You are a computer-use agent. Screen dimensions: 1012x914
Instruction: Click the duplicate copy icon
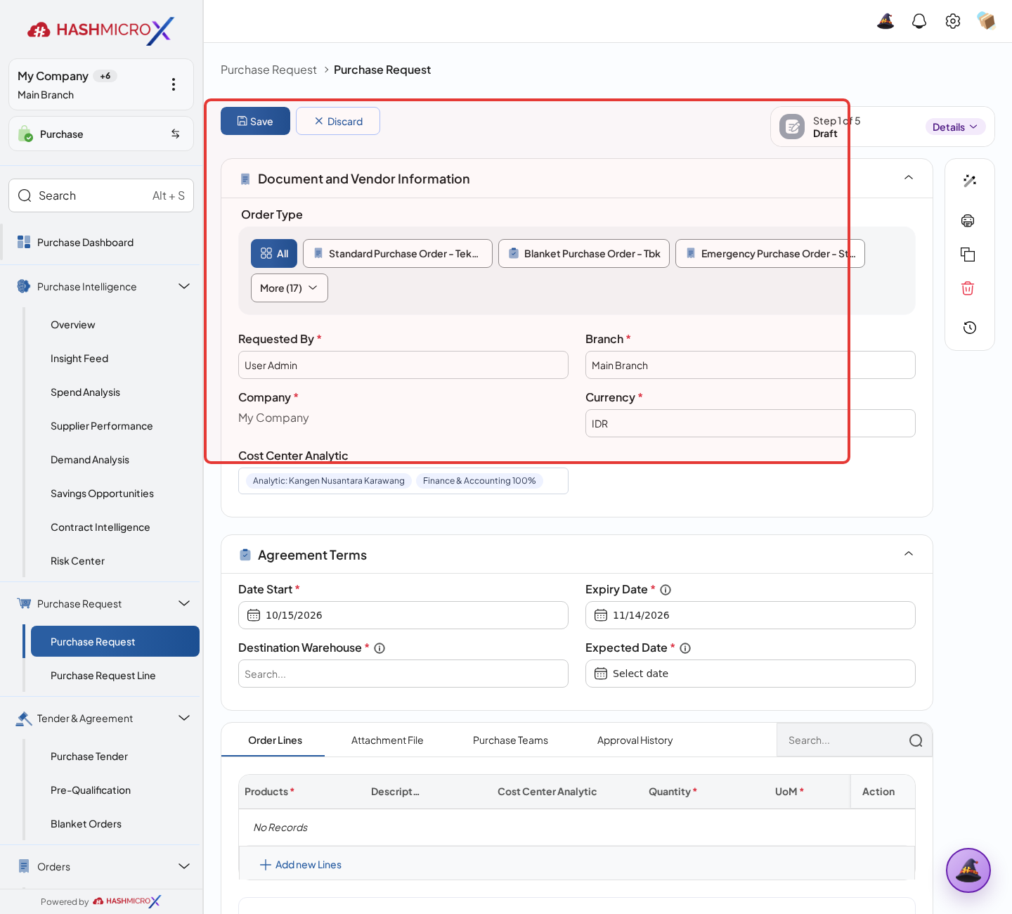(x=968, y=255)
